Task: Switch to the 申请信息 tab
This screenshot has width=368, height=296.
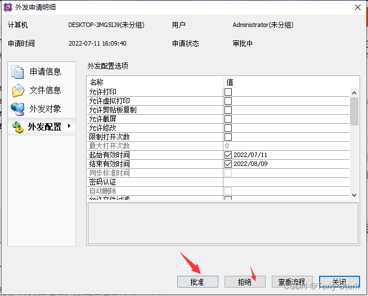Action: (x=45, y=72)
